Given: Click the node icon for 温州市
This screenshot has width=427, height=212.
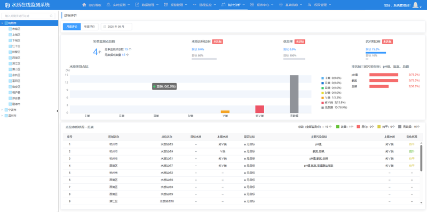Looking at the screenshot, I should pyautogui.click(x=6, y=116).
